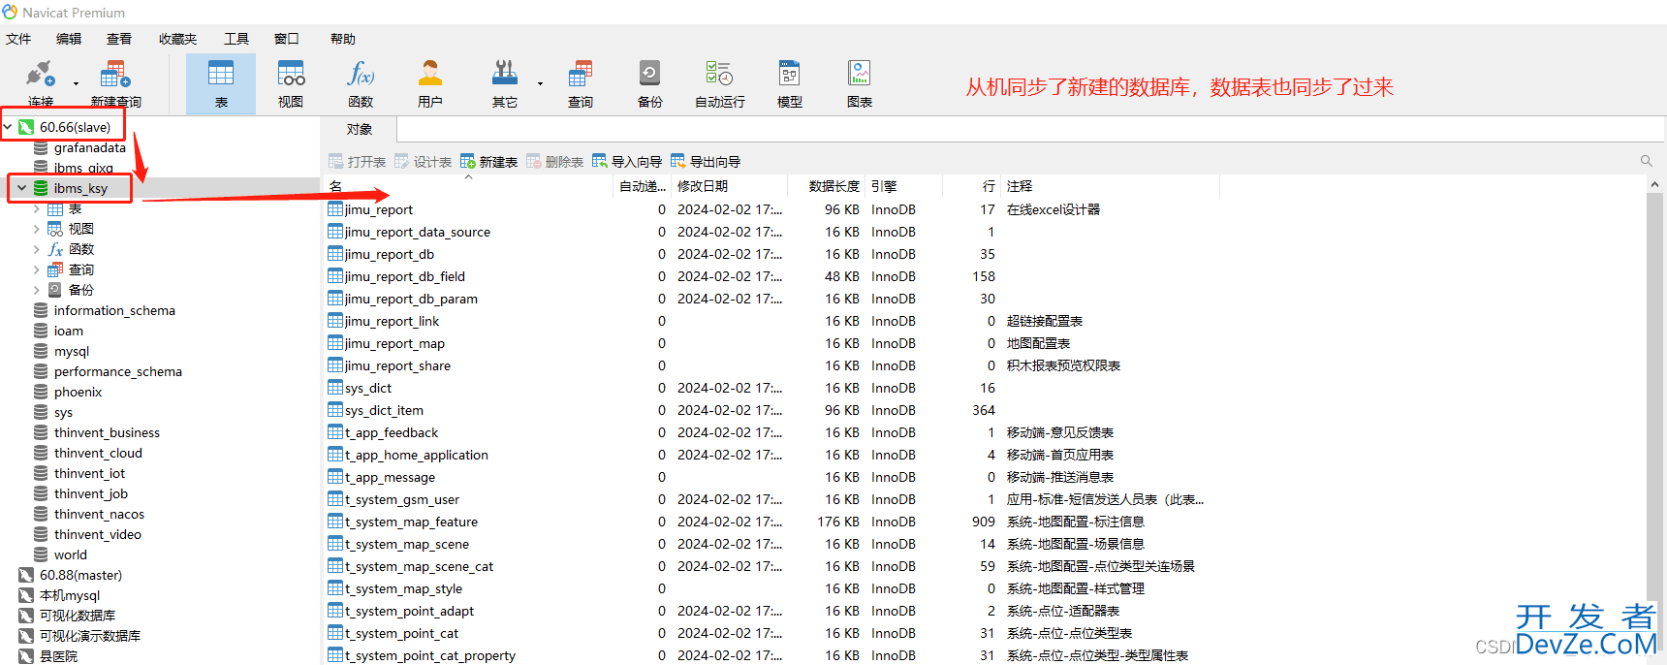Click the jimu_report table icon
The image size is (1667, 665).
tap(335, 209)
